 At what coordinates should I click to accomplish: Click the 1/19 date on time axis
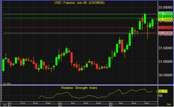tap(36, 103)
